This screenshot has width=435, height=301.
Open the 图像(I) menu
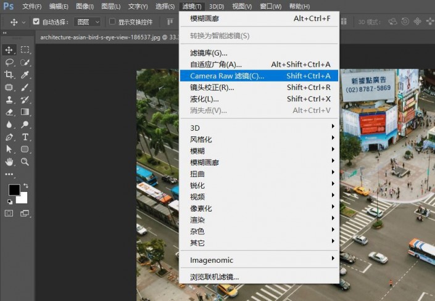click(x=85, y=6)
